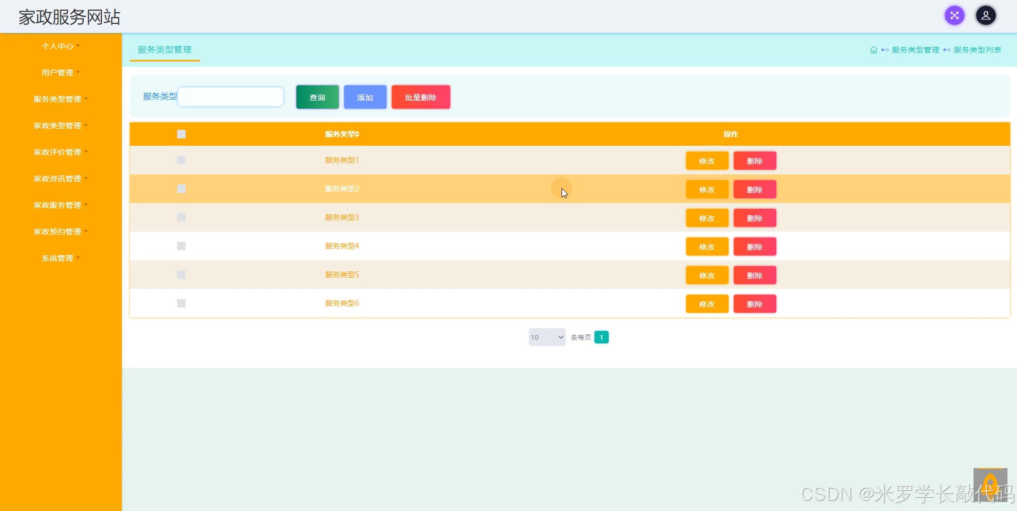
Task: Click the red 批量删除 button
Action: click(x=420, y=97)
